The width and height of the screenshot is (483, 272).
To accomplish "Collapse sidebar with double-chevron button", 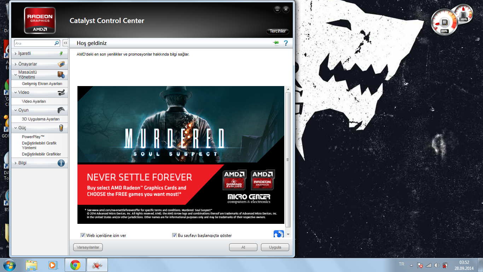I will tap(65, 43).
